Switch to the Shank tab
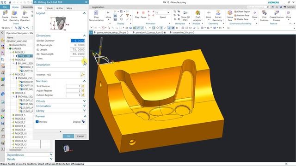Screen dimensions: 296x166 tap(49, 8)
